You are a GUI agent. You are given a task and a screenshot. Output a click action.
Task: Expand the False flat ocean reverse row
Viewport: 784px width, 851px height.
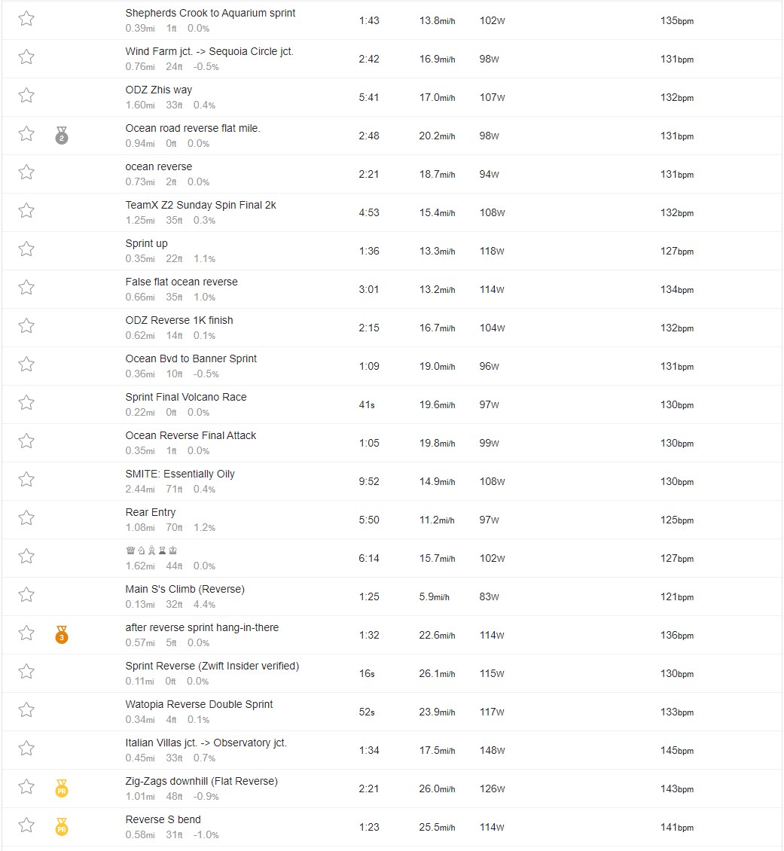[392, 289]
